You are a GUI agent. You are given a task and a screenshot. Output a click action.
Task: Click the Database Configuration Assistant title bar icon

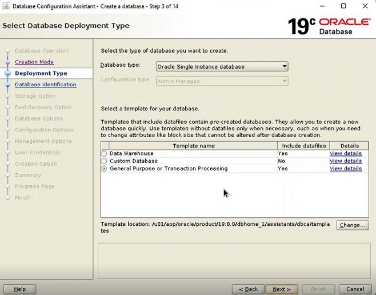6,6
